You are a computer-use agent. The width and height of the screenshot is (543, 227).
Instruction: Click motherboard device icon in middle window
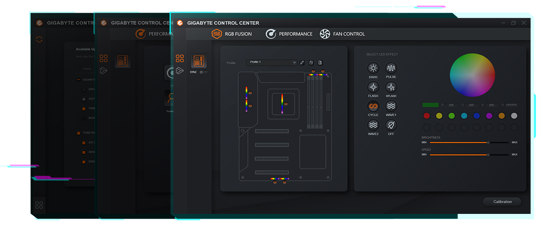pyautogui.click(x=123, y=61)
